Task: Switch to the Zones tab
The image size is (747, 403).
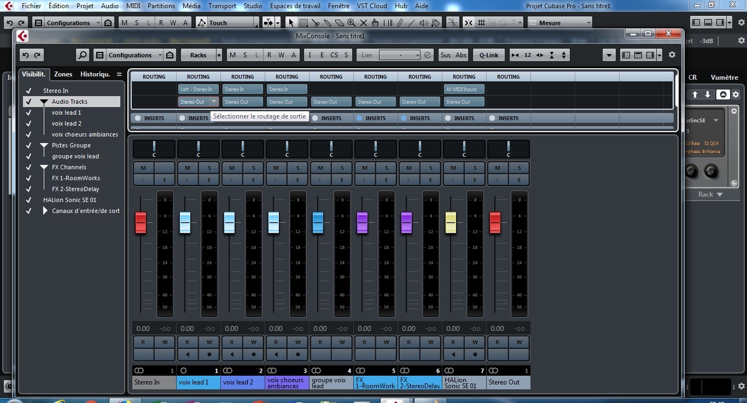Action: 63,74
